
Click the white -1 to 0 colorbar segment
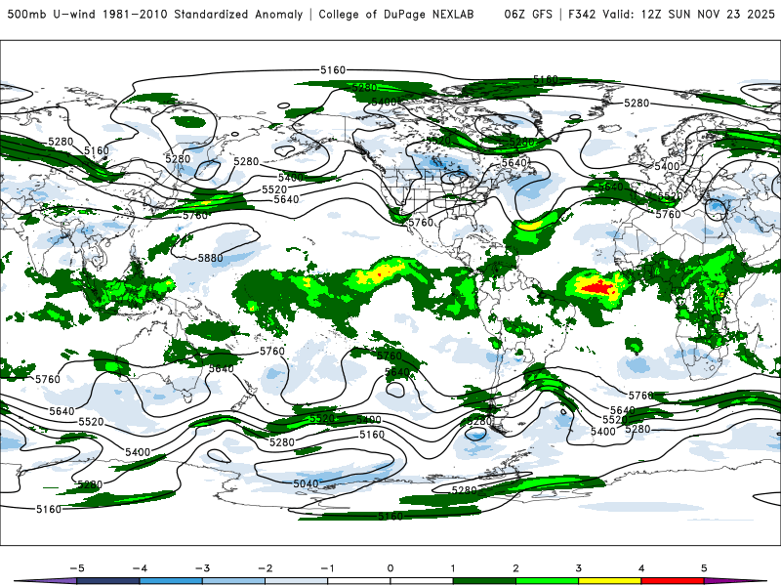pos(359,581)
